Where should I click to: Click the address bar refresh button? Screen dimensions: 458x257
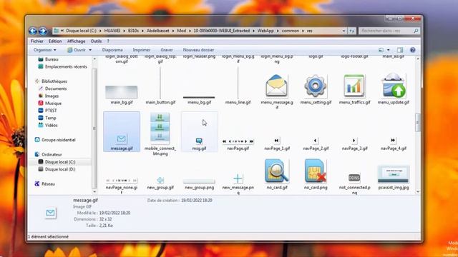click(351, 31)
